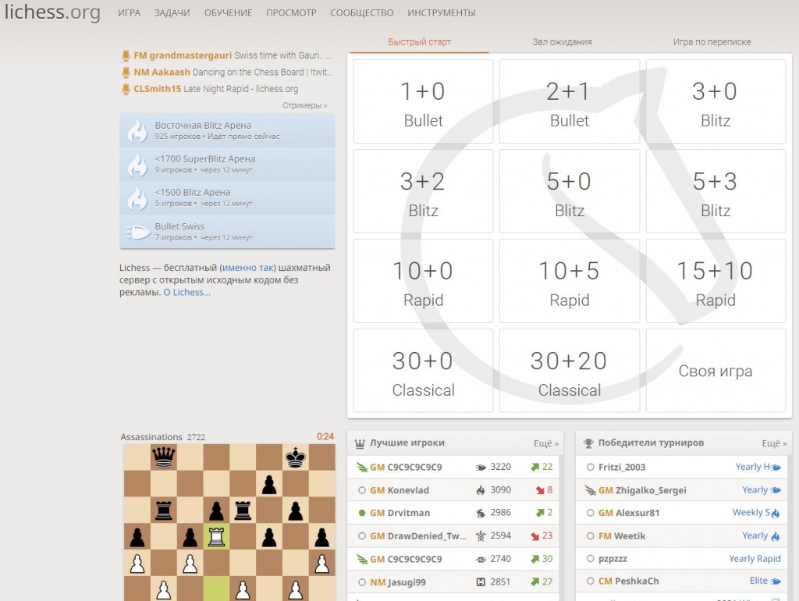Switch to the Игра по переписке tab
This screenshot has height=601, width=799.
point(712,42)
